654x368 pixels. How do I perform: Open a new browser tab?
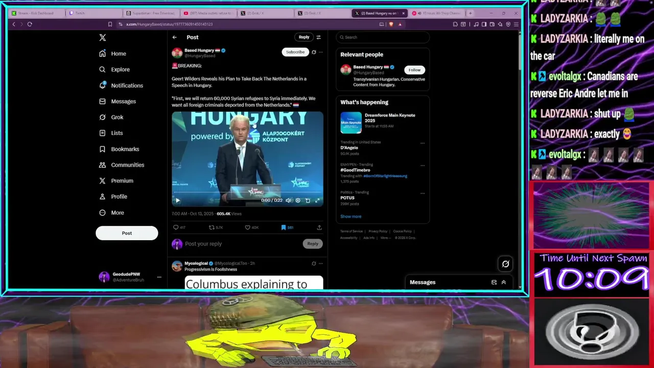point(470,13)
